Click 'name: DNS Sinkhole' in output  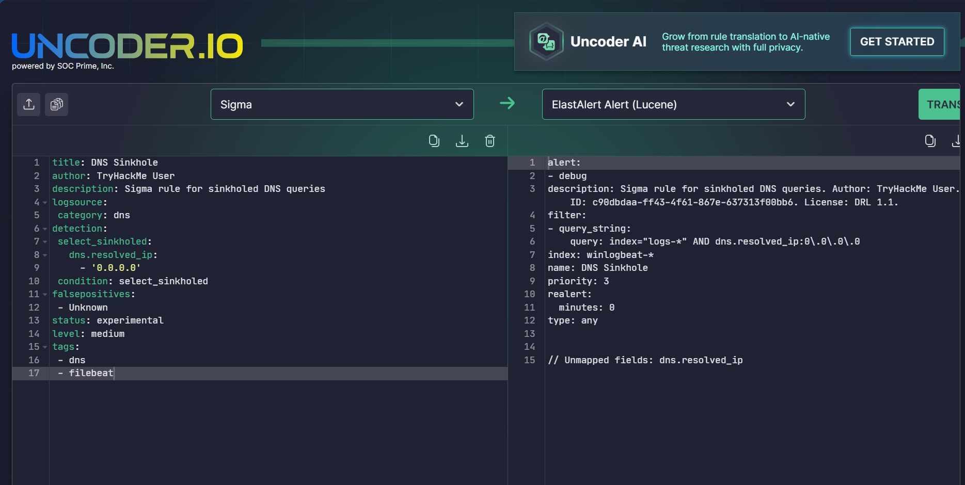point(597,268)
